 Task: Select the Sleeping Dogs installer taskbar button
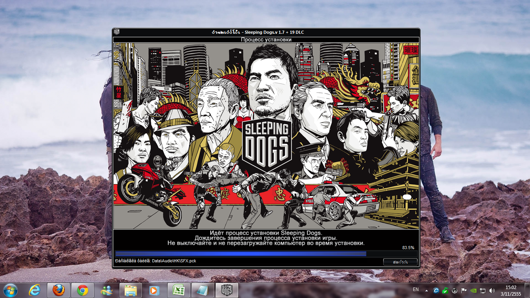[227, 290]
